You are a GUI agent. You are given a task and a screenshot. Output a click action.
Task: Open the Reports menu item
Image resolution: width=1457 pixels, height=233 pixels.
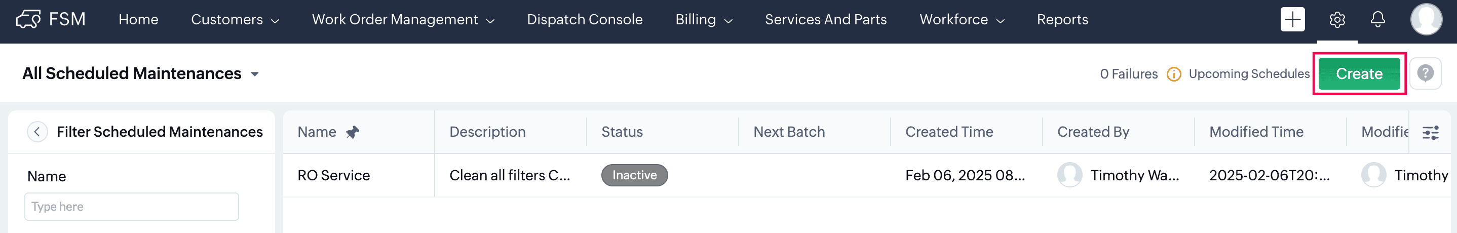tap(1062, 20)
